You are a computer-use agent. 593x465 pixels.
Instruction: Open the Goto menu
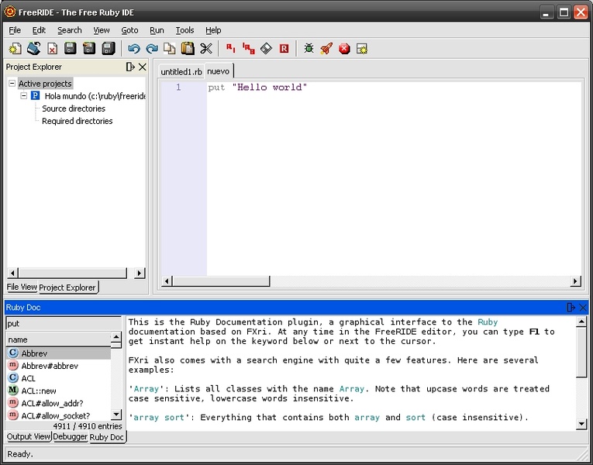pyautogui.click(x=129, y=30)
